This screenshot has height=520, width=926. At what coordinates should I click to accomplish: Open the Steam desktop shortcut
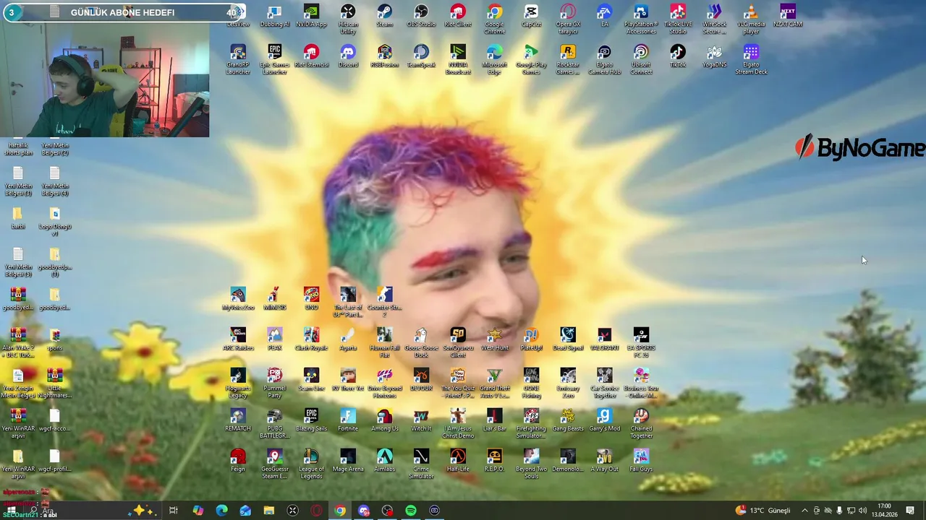(x=384, y=17)
